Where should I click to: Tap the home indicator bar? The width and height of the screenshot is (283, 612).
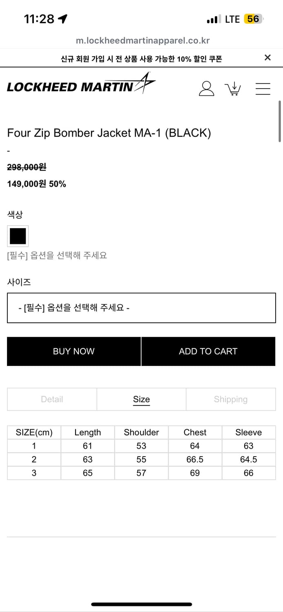point(141,604)
